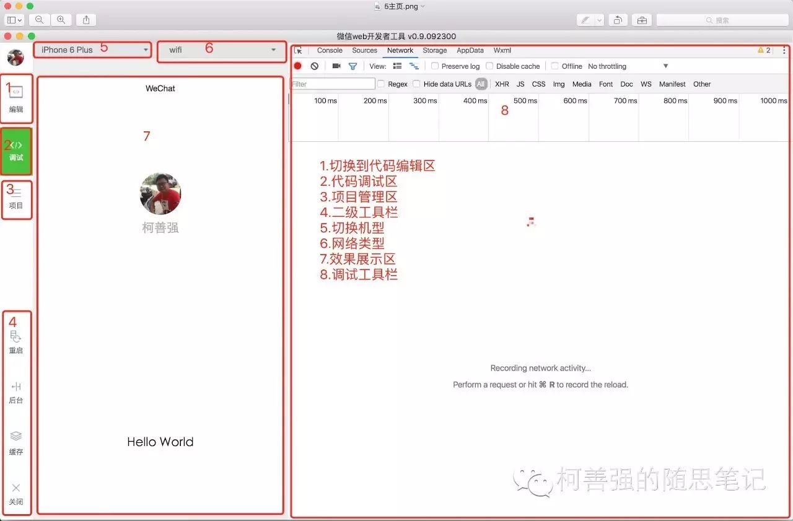
Task: Click the 500 ms timeline marker
Action: click(x=525, y=100)
